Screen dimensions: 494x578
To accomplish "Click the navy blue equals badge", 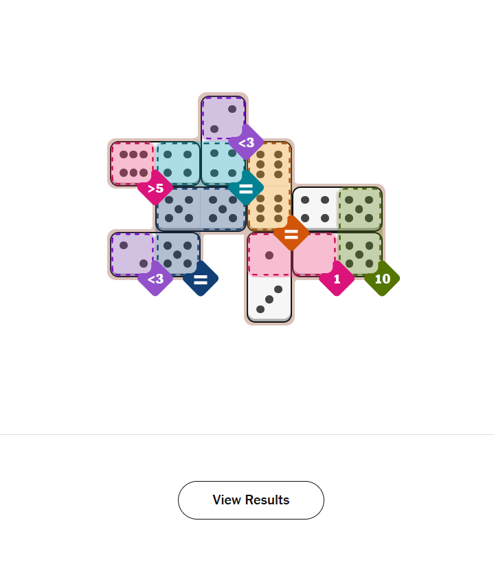I will click(x=201, y=279).
